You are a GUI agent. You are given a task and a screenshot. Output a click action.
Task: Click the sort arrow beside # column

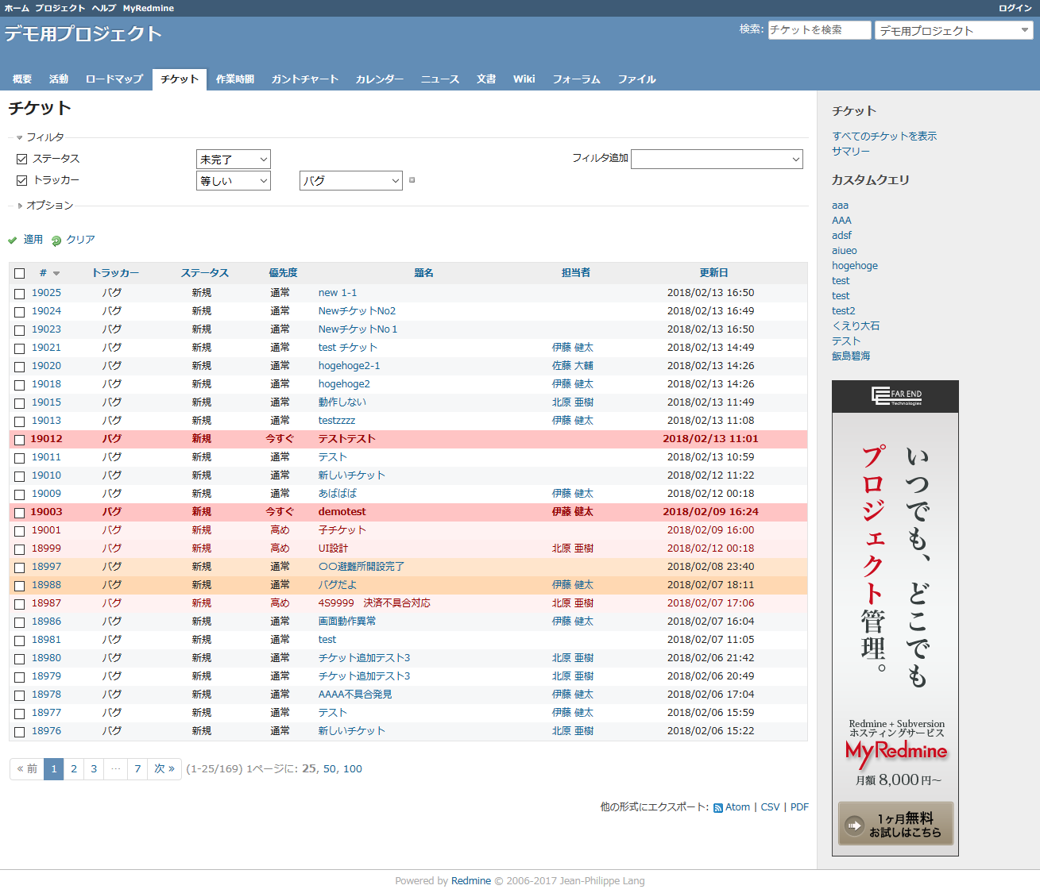click(56, 274)
